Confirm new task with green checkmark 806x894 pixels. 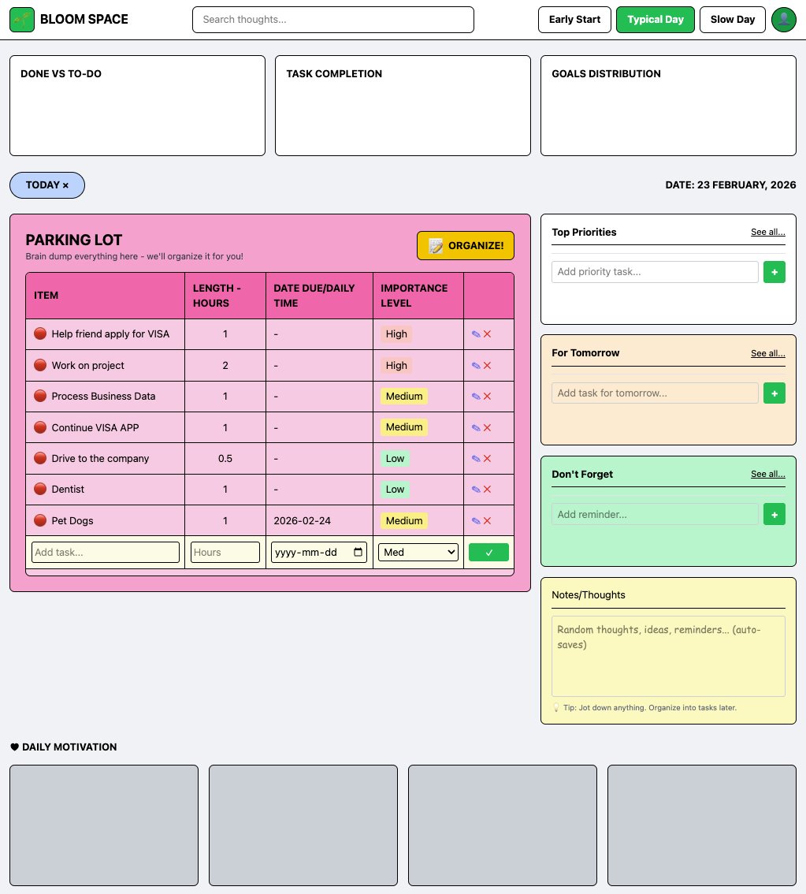pos(488,553)
